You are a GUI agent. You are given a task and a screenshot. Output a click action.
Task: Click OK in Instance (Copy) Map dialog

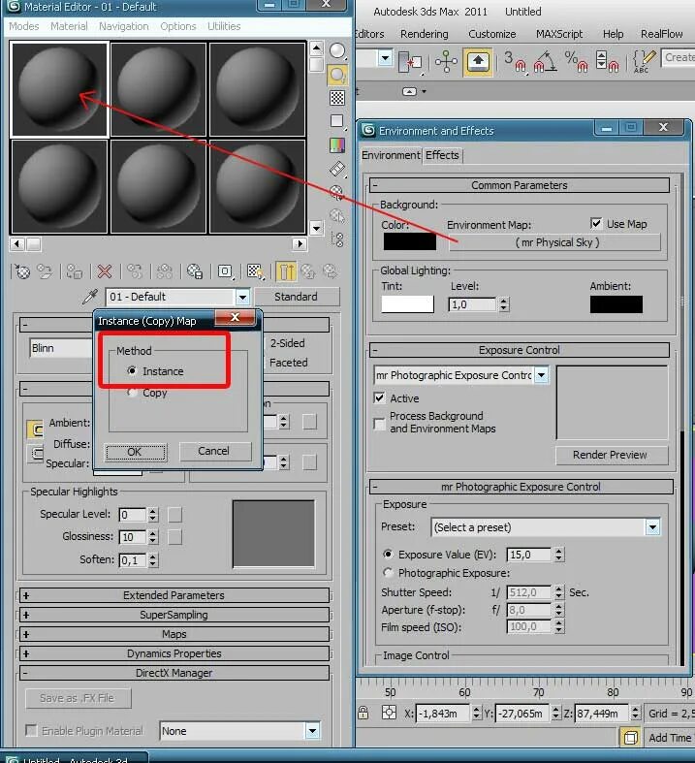136,452
